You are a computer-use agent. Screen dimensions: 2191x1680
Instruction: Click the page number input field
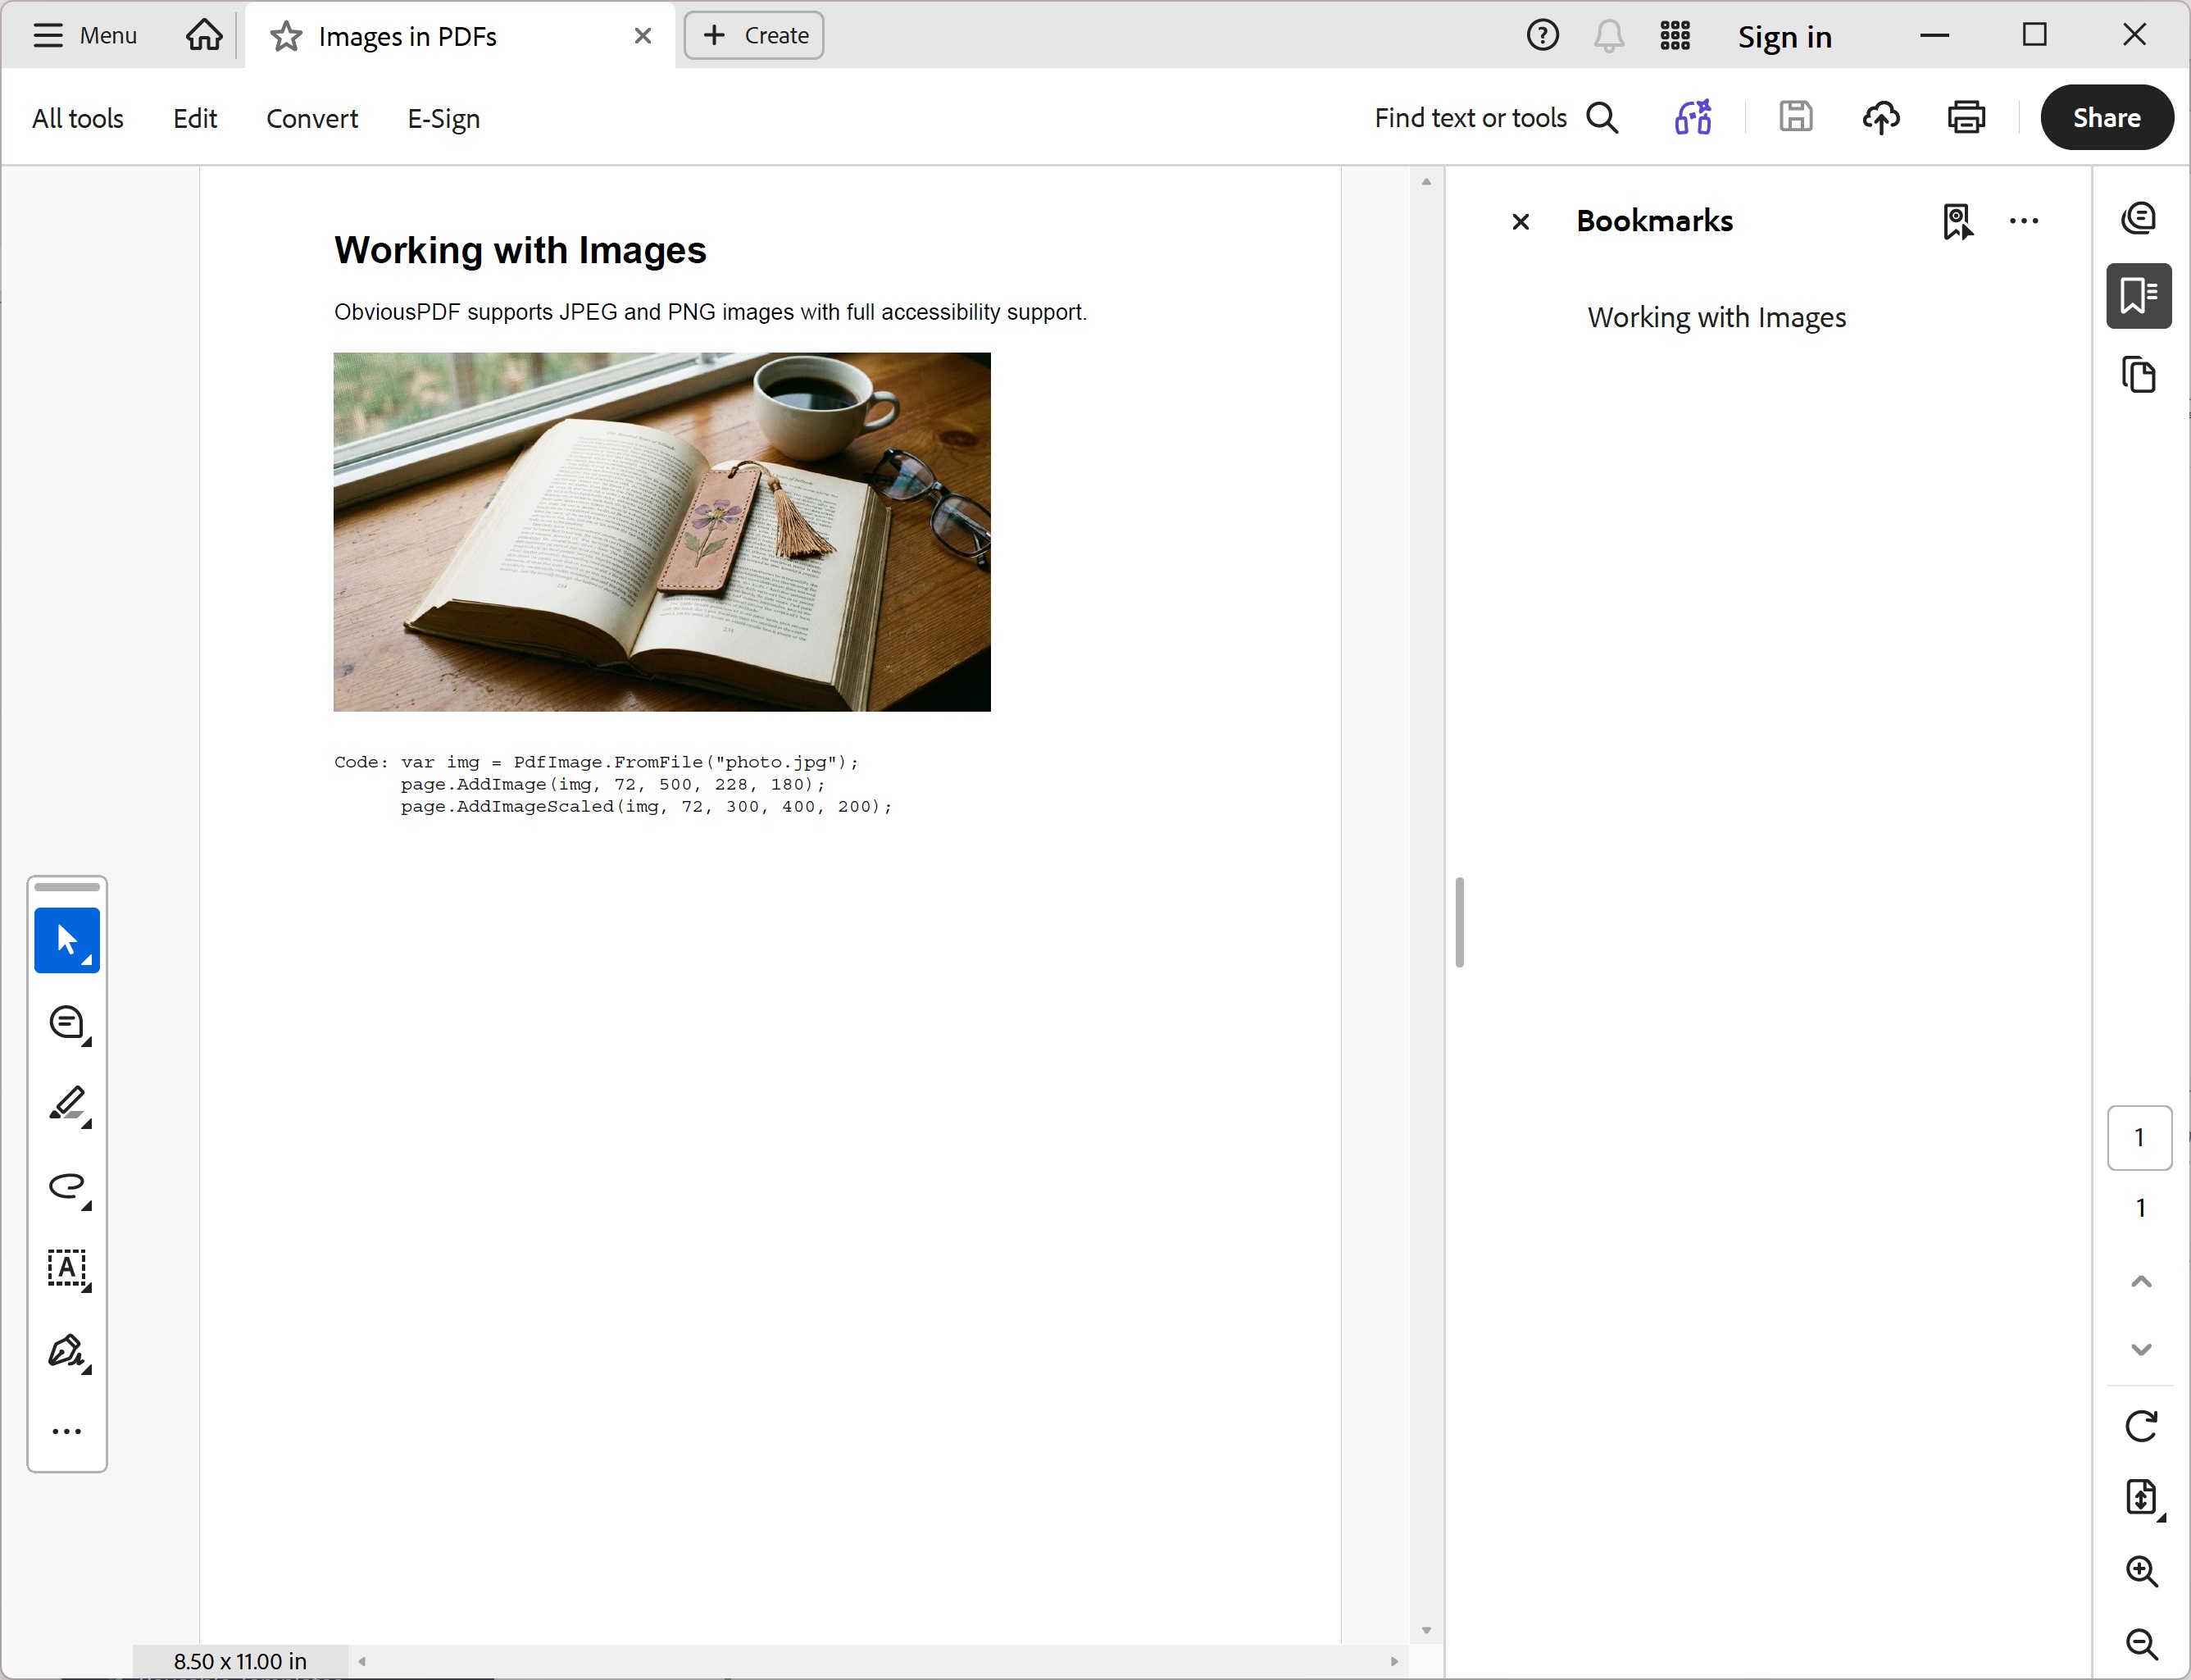point(2139,1137)
